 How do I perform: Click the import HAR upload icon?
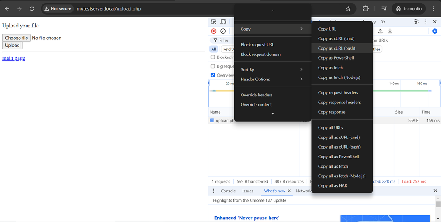pos(380,31)
